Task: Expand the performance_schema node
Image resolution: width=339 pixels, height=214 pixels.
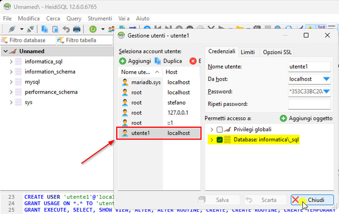Action: click(x=11, y=92)
